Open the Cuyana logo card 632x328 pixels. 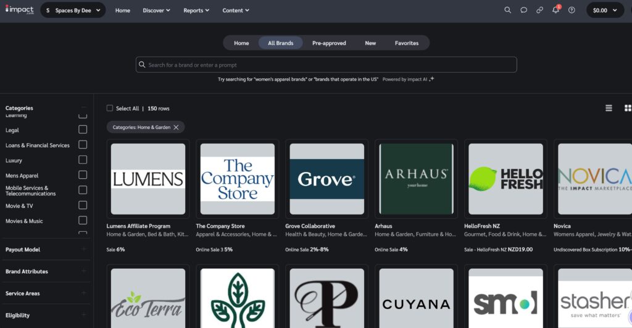pos(417,298)
